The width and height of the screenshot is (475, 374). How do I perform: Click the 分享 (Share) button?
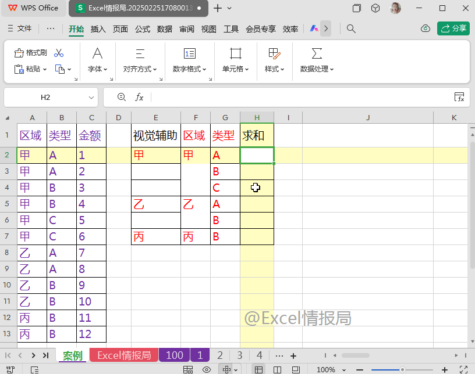click(453, 28)
